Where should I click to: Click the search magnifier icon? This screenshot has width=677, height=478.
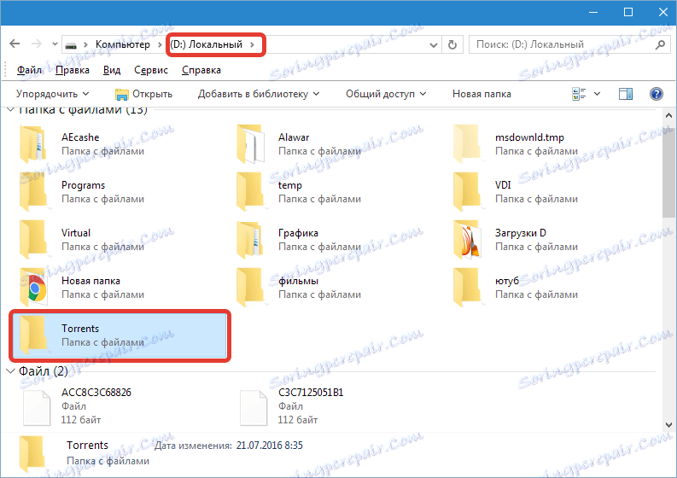coord(660,44)
